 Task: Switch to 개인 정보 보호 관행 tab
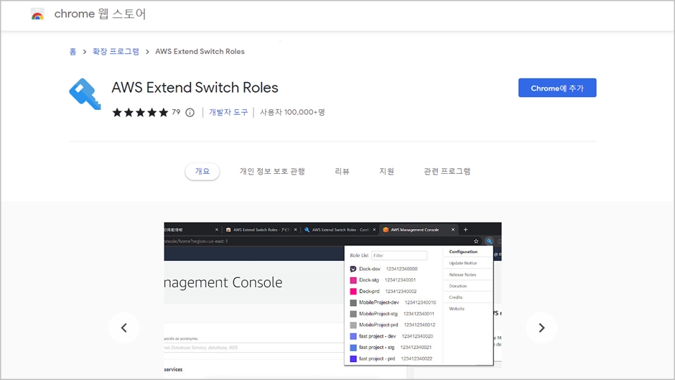(x=272, y=171)
